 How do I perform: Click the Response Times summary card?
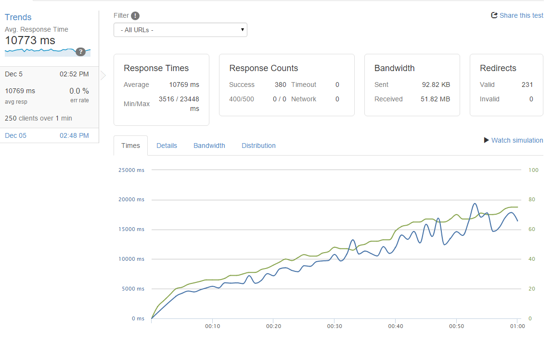pyautogui.click(x=161, y=90)
